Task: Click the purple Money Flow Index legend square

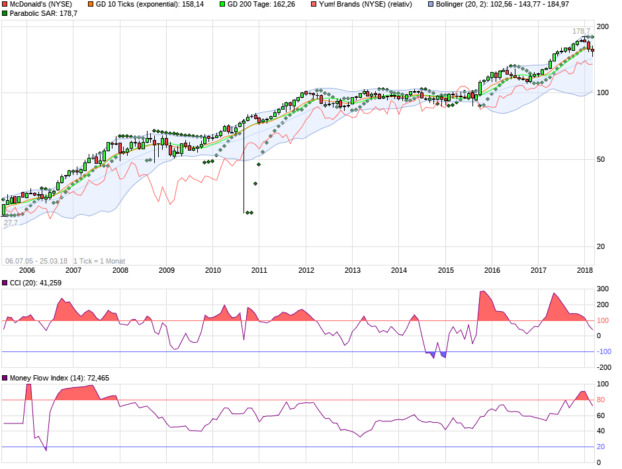Action: coord(5,378)
